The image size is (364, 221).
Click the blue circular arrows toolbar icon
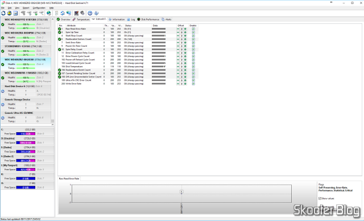(x=63, y=13)
